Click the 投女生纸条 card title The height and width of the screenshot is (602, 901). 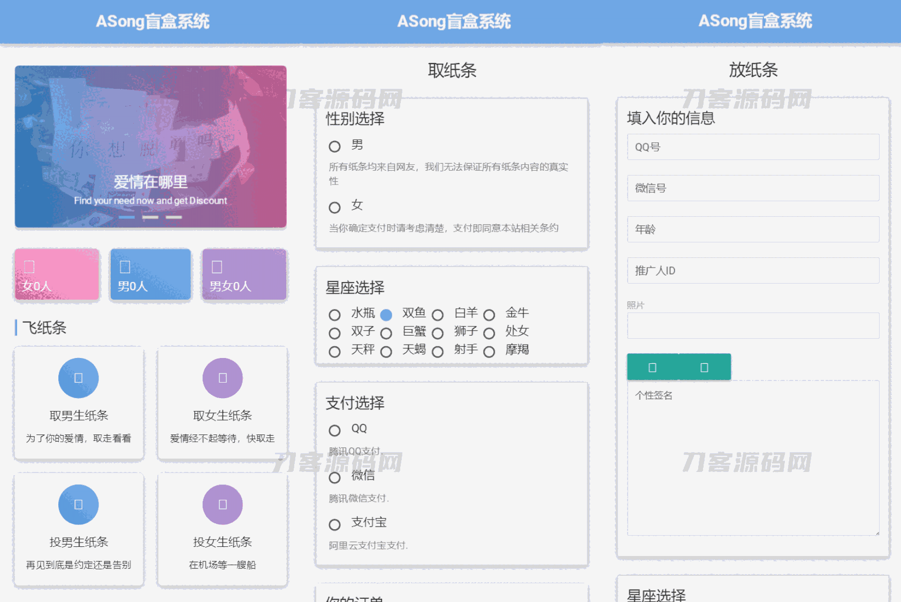(x=223, y=543)
